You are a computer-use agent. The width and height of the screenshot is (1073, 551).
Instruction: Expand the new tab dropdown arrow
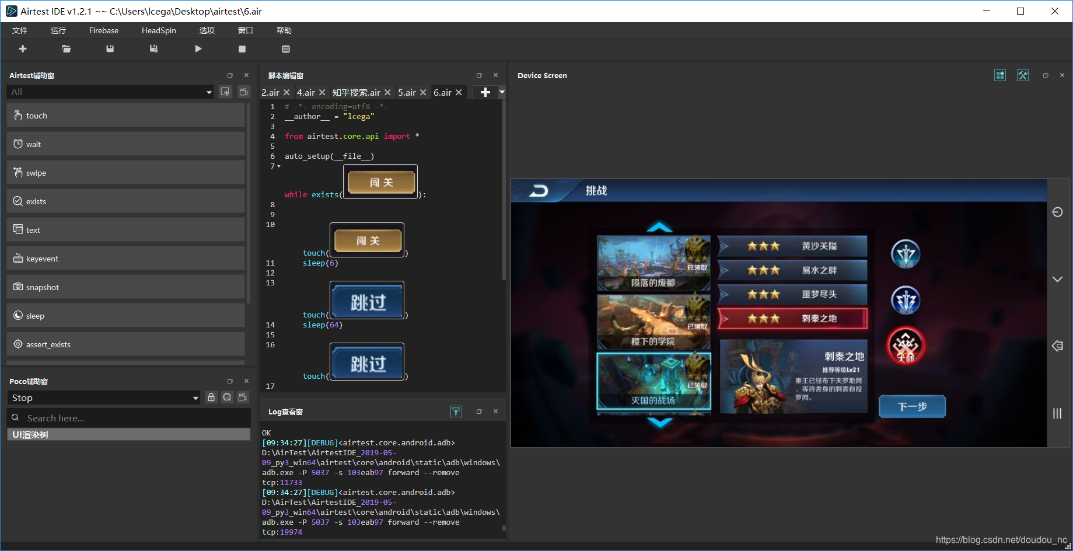pyautogui.click(x=501, y=92)
